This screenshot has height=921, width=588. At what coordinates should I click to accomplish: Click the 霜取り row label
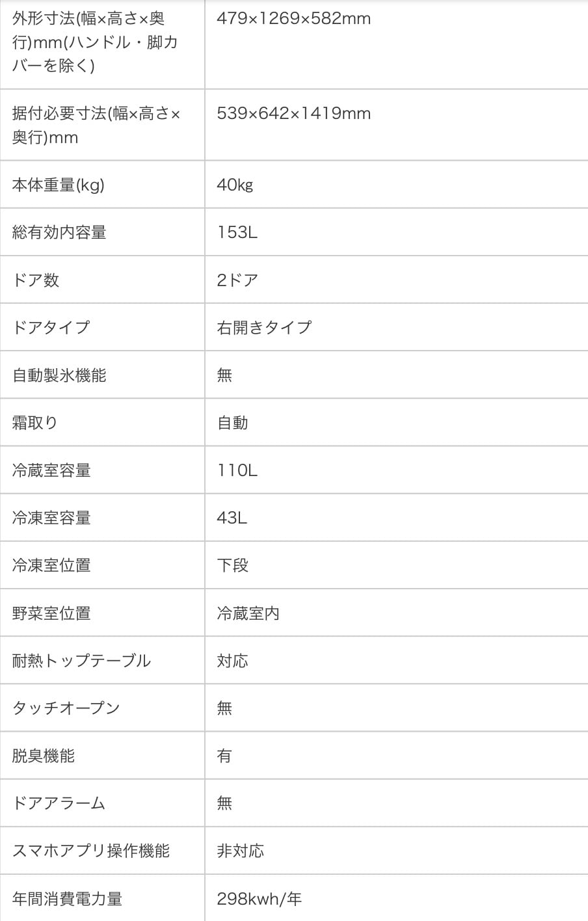[x=35, y=423]
